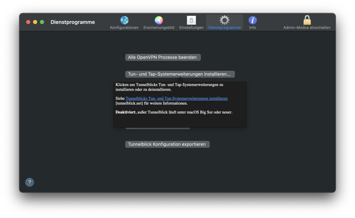The width and height of the screenshot is (355, 218).
Task: Open the Einstellungen tab by its label
Action: (191, 28)
